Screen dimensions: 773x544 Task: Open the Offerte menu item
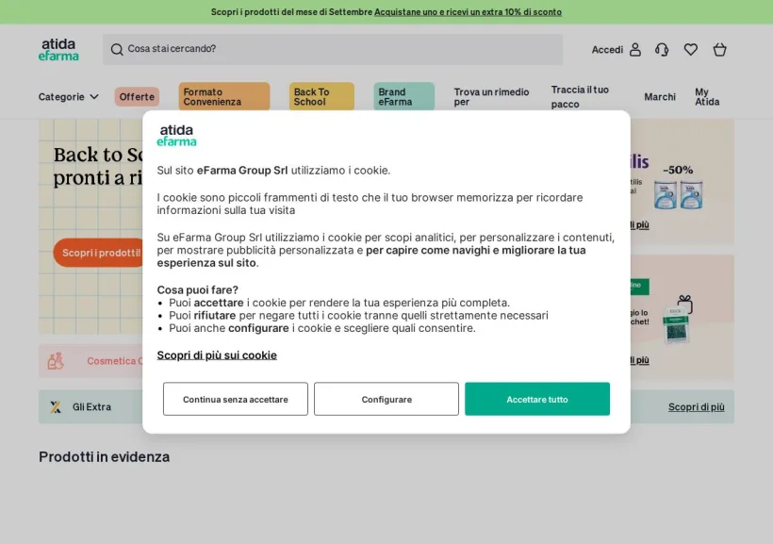click(137, 97)
